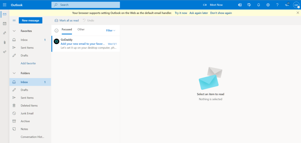Open Drafts under Favorites
Screen dimensions: 301x143
click(30, 55)
